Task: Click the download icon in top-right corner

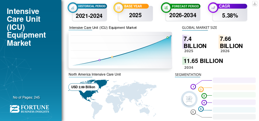Action: [x=254, y=4]
